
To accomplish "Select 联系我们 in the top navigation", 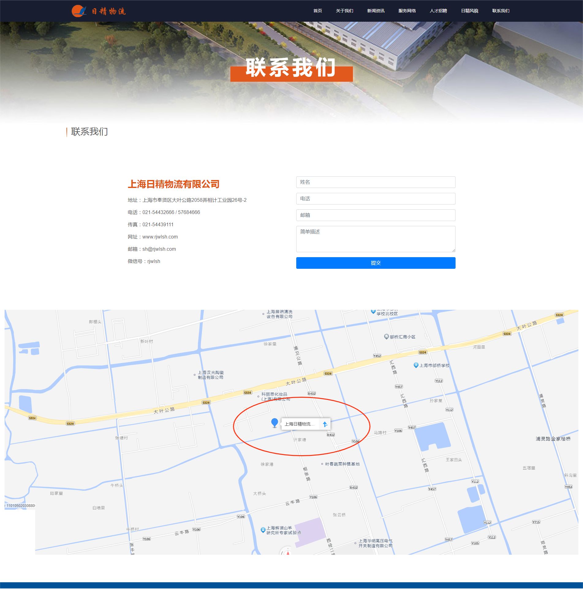I will click(x=501, y=11).
